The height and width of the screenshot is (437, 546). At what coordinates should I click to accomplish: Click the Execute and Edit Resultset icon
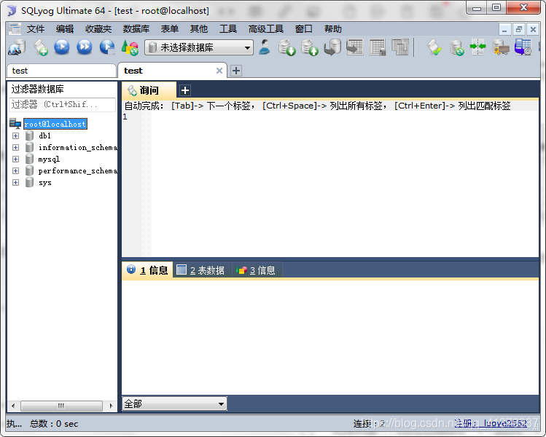click(x=107, y=47)
